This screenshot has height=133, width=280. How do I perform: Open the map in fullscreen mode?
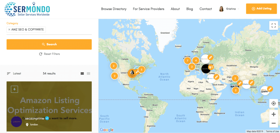pos(273,25)
